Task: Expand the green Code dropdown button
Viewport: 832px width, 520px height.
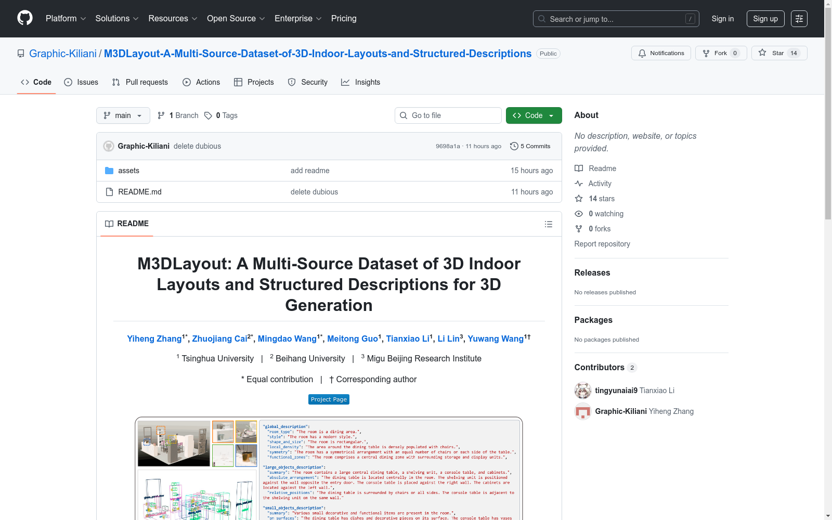Action: (534, 115)
